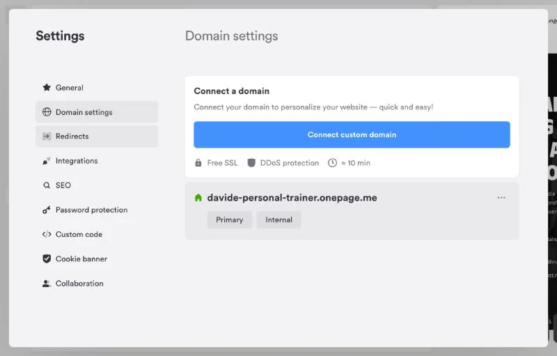Open Collaboration settings
The height and width of the screenshot is (356, 557).
point(97,284)
